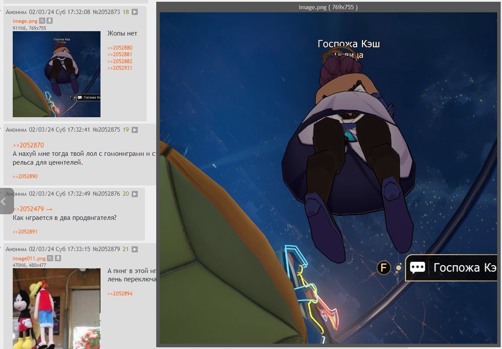Click the image.png (769x755) overlay title
Image resolution: width=502 pixels, height=349 pixels.
click(328, 7)
